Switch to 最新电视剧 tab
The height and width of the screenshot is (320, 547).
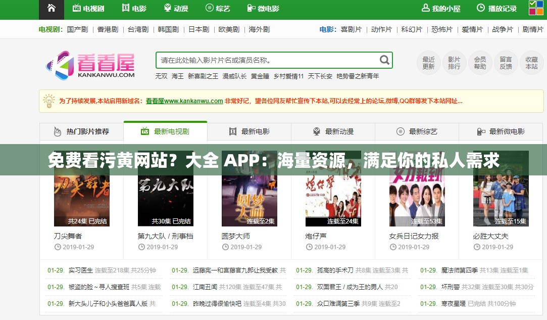click(x=165, y=131)
